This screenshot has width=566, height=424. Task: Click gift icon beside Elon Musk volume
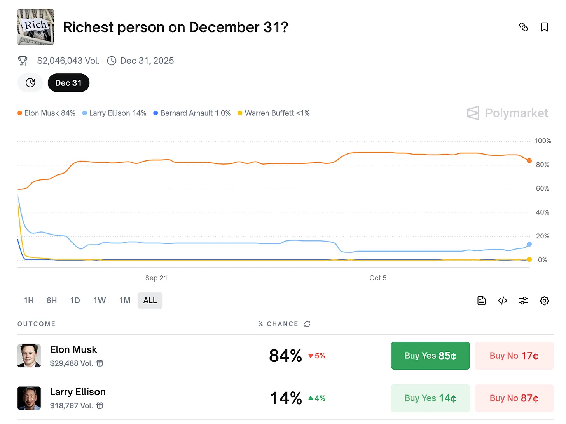tap(100, 363)
